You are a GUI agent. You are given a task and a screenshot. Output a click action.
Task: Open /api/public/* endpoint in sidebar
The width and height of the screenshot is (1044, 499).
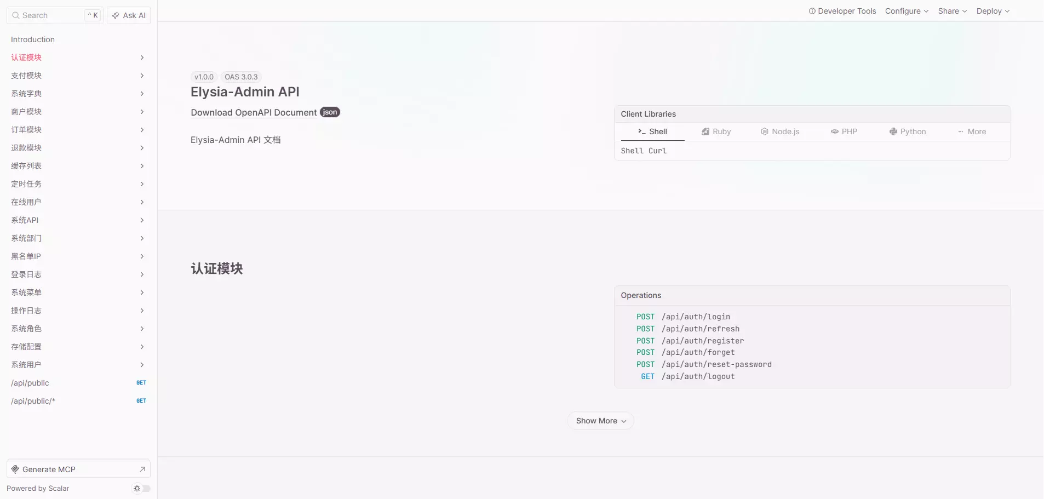coord(78,401)
